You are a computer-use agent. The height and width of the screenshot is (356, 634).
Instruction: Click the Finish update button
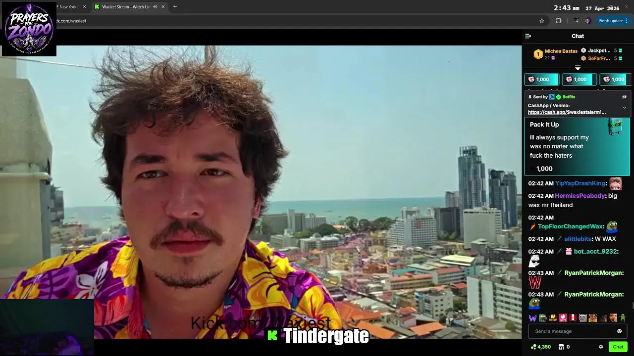tap(613, 21)
